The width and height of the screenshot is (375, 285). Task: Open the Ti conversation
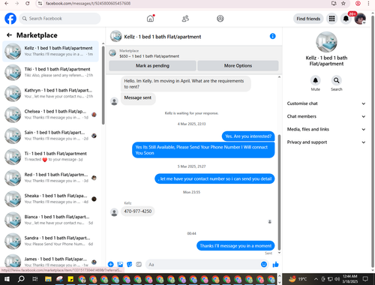pos(51,157)
